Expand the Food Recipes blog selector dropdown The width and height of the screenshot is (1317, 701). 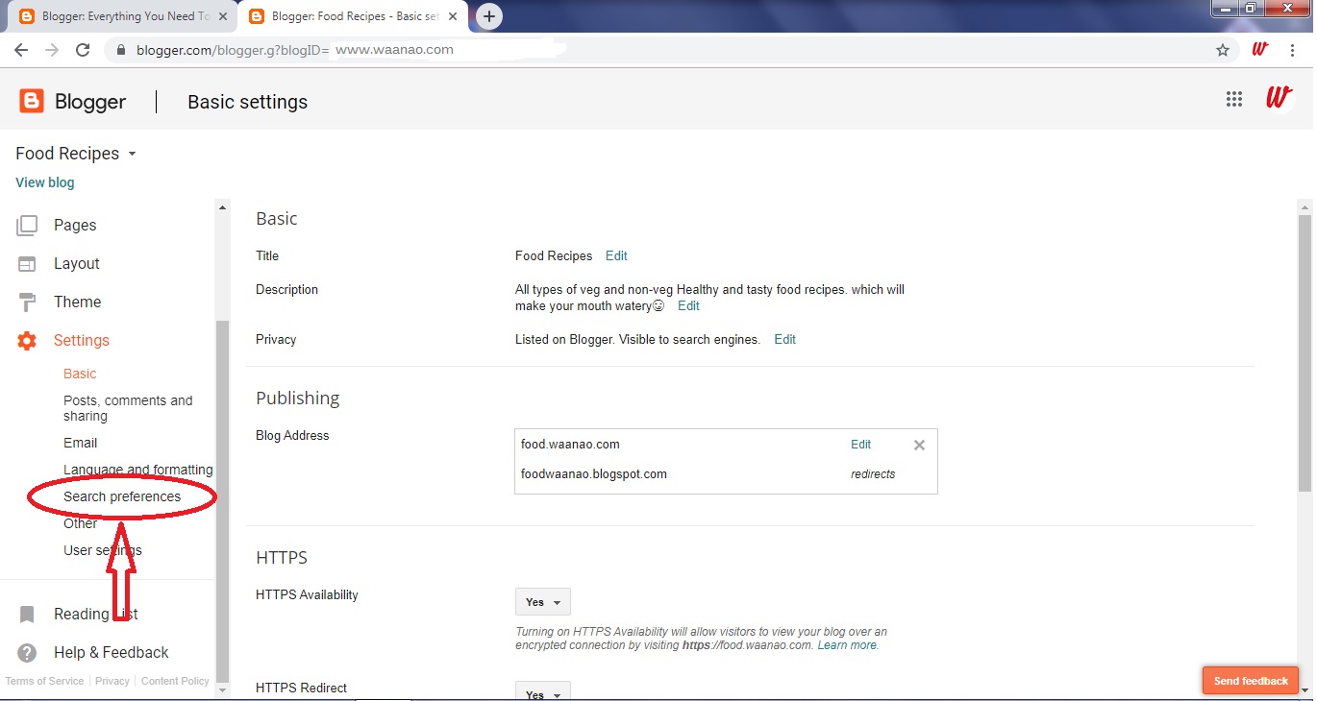76,154
